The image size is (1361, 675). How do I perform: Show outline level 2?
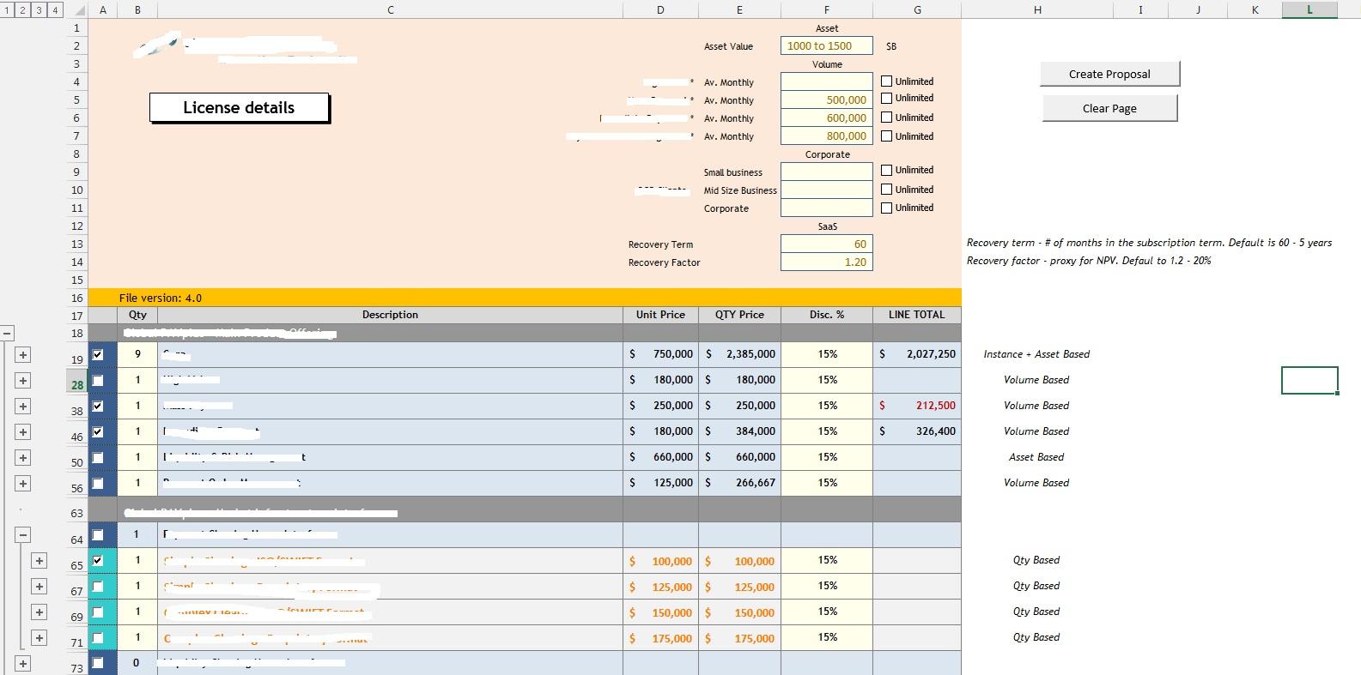(x=22, y=10)
